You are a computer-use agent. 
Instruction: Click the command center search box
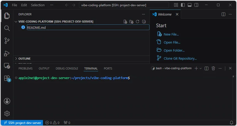point(124,5)
